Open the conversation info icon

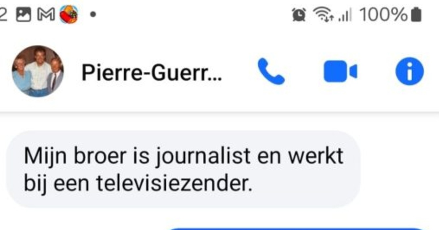click(409, 71)
